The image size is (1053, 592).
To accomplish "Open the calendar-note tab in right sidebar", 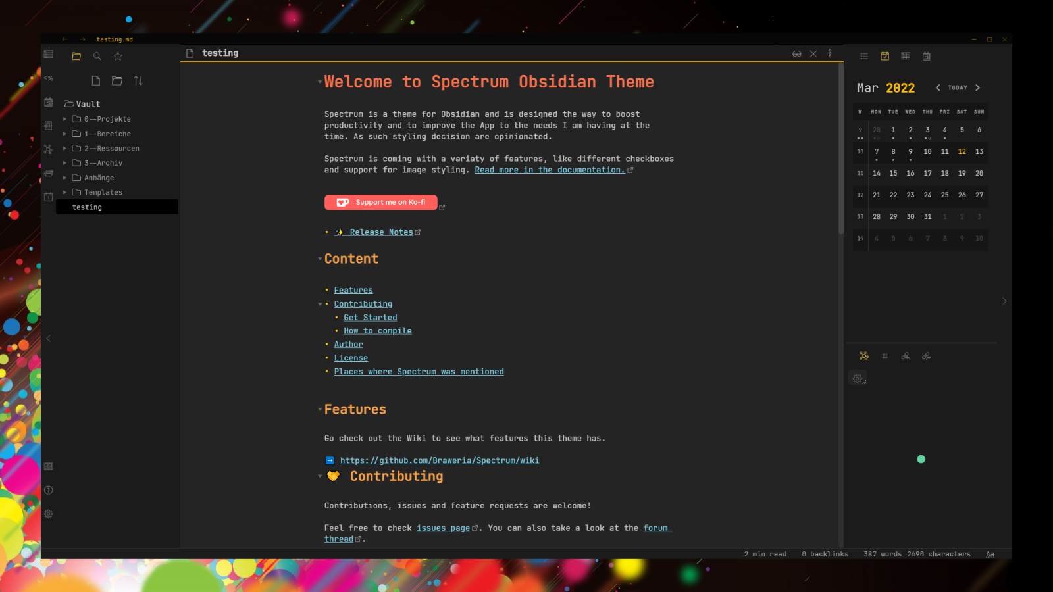I will pos(927,57).
